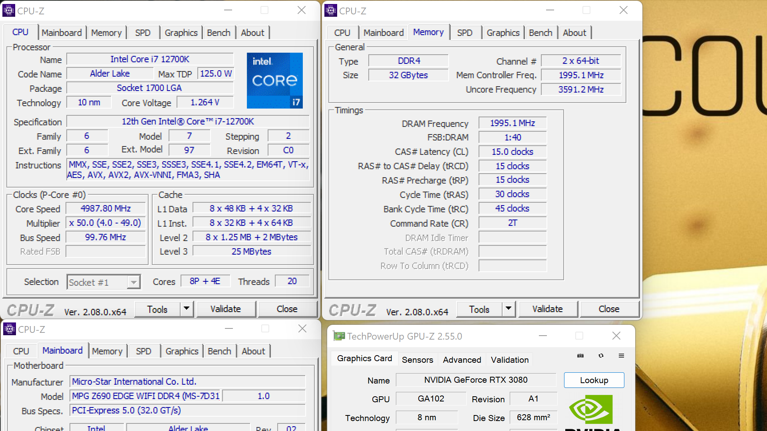Click the Max TDP value 125.0 W
Screen dimensions: 767x431
click(216, 73)
